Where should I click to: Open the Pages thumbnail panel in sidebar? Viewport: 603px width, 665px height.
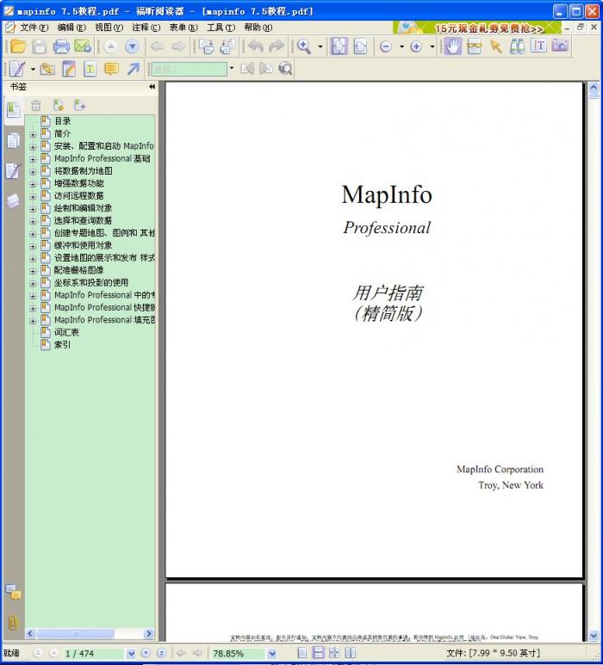click(13, 140)
